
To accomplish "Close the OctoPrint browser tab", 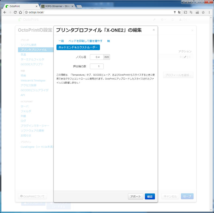I will [x=36, y=6].
